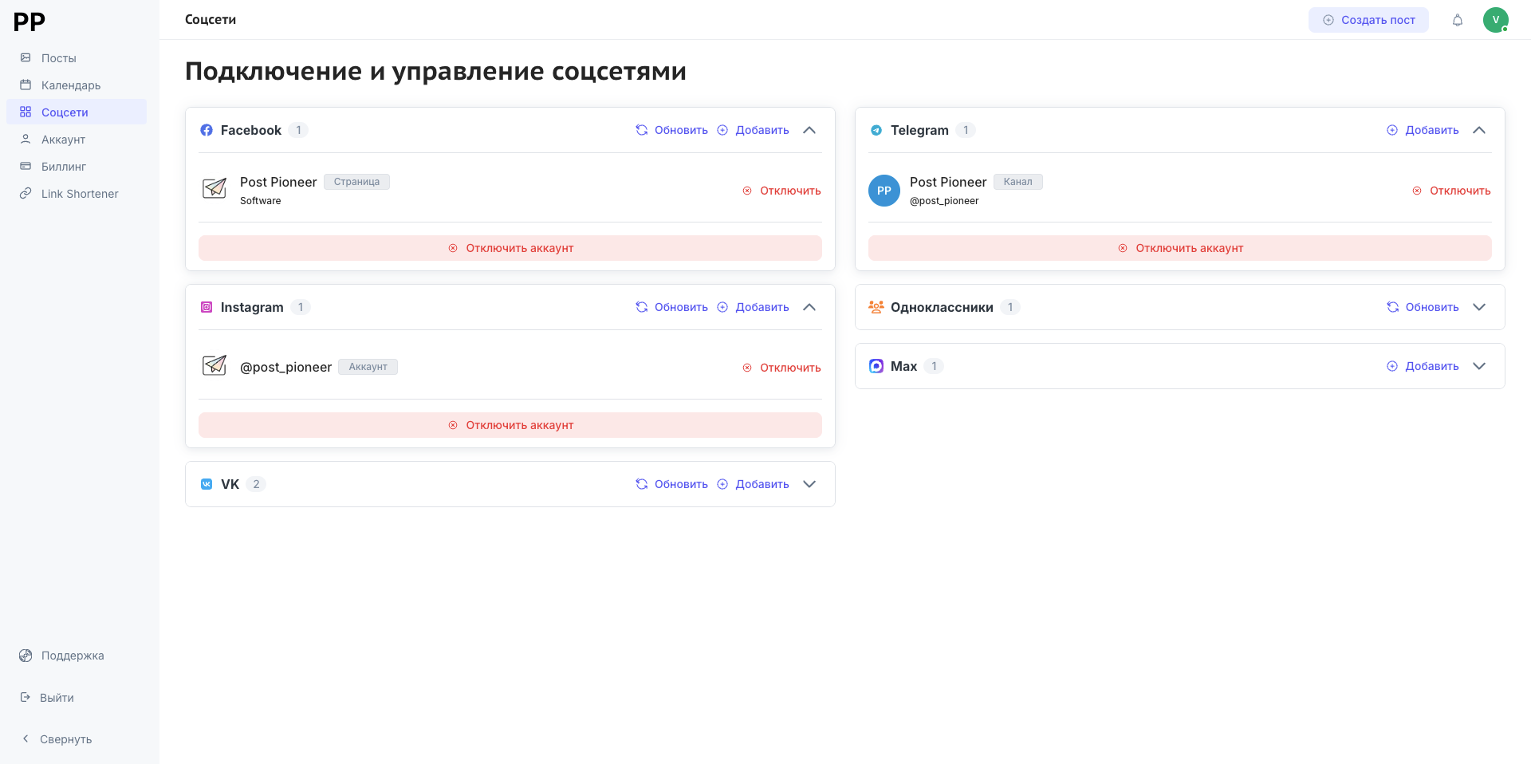1531x764 pixels.
Task: Click the Одноклассники logo icon
Action: (x=876, y=307)
